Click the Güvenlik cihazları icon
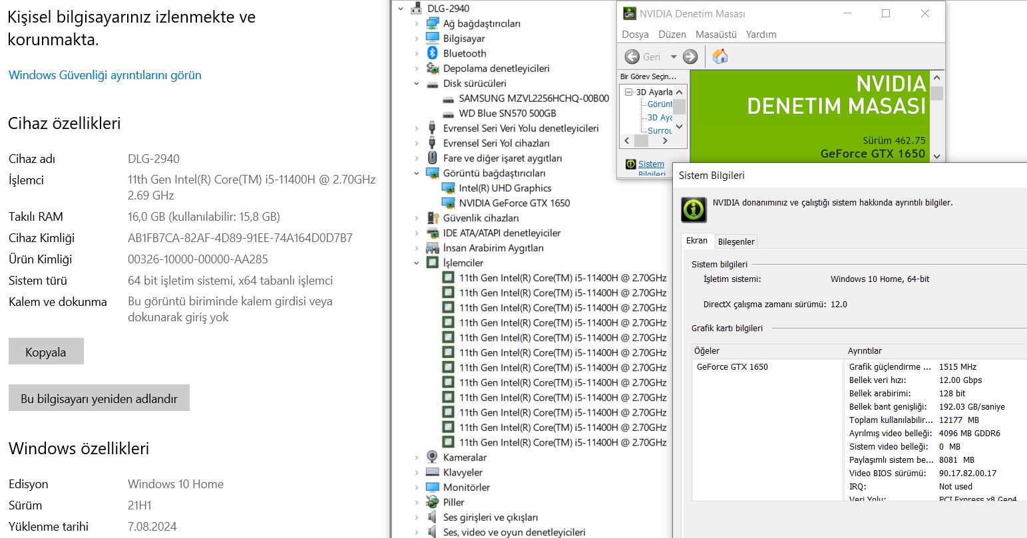 (432, 218)
